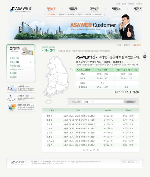The width and height of the screenshot is (150, 177).
Task: Click the previous-page pagination icon
Action: pos(87,150)
